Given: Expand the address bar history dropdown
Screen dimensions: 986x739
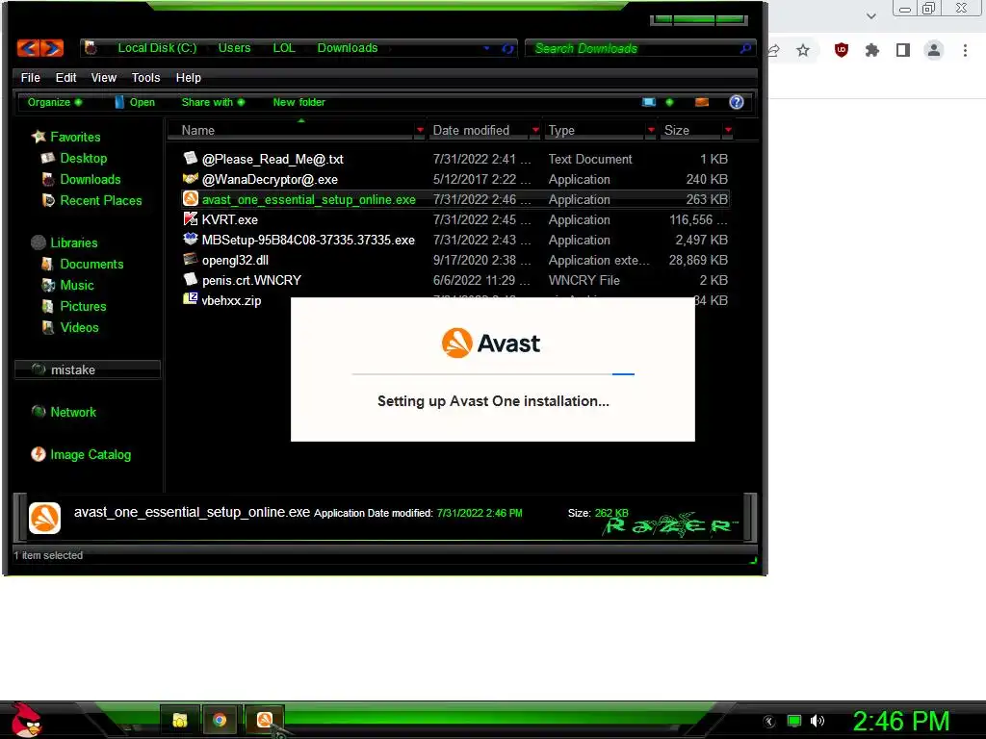Looking at the screenshot, I should point(486,48).
